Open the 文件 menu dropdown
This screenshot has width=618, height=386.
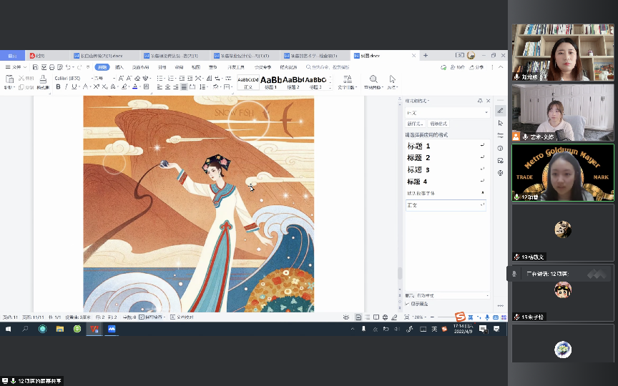[16, 67]
